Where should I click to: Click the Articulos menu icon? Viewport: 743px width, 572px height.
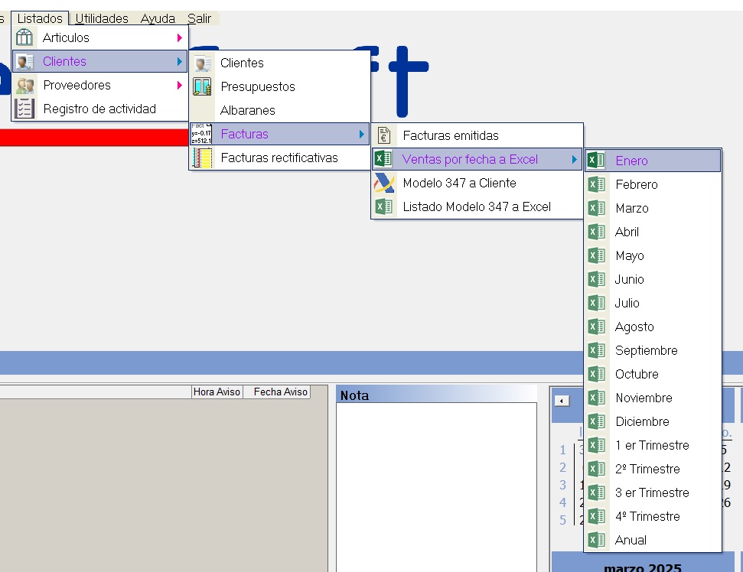click(25, 37)
